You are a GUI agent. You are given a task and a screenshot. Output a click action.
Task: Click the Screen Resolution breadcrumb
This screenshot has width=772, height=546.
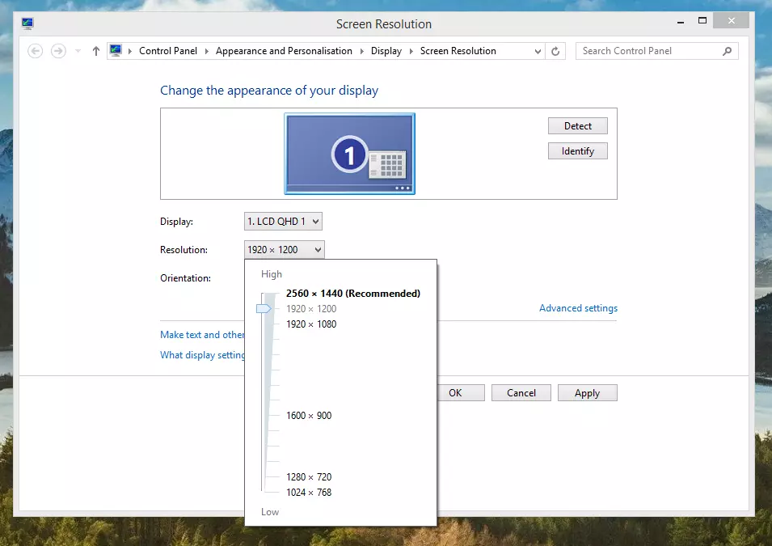pos(458,51)
